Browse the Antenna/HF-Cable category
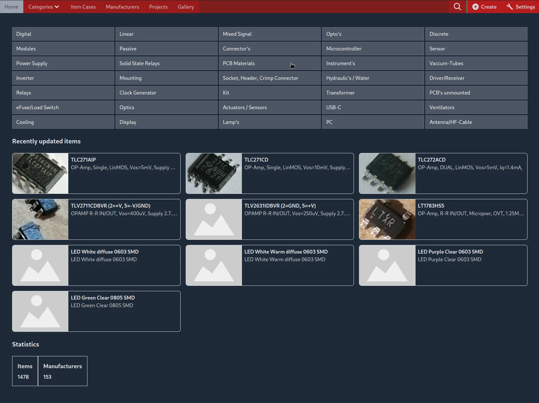The width and height of the screenshot is (539, 403). [x=476, y=122]
